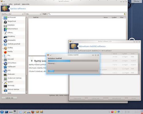Click the Vybrat vše button in main window
The image size is (143, 114).
pos(9,98)
